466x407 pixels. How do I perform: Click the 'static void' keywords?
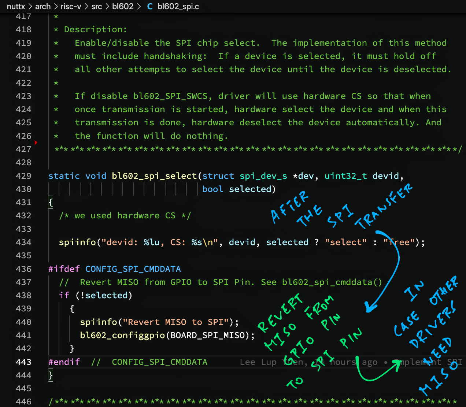[x=77, y=176]
